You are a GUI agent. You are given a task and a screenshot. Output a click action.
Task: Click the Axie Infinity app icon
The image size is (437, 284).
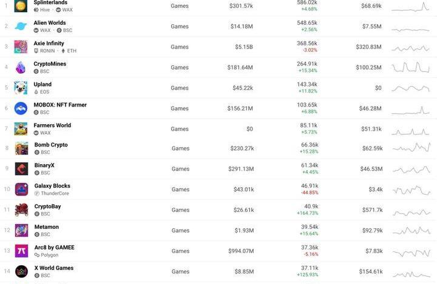pos(21,47)
